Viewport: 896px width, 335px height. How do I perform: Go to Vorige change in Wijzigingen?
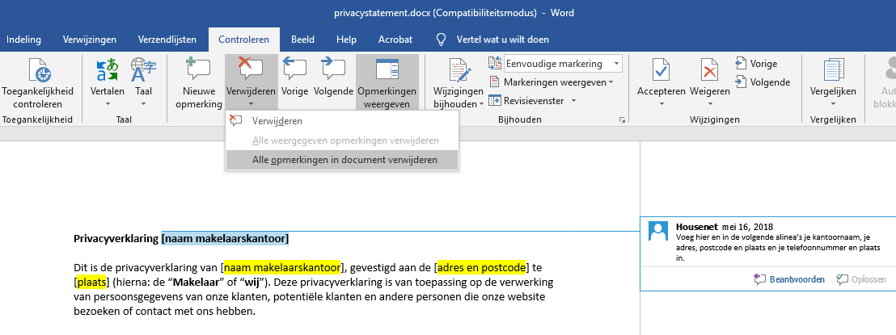[x=757, y=64]
